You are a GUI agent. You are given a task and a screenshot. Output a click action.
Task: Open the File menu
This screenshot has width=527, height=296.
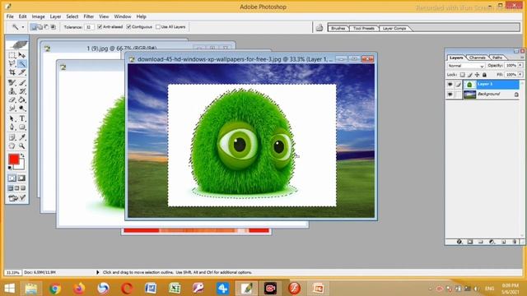coord(10,16)
